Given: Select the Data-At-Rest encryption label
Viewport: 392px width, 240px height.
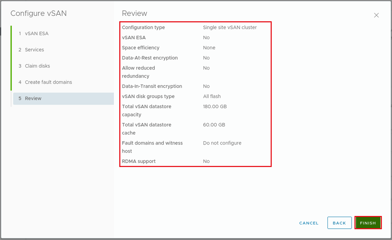Looking at the screenshot, I should point(150,58).
